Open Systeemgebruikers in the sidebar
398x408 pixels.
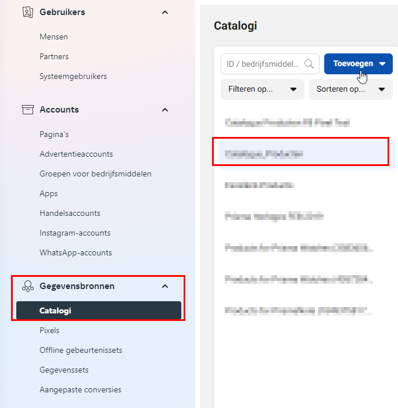point(73,76)
